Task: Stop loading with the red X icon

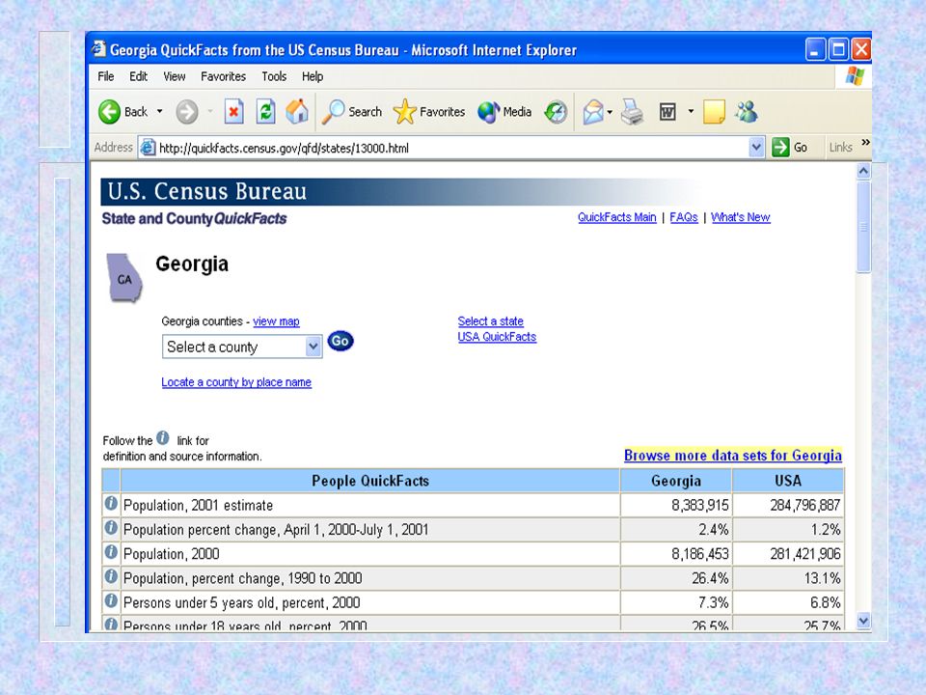Action: (x=233, y=112)
